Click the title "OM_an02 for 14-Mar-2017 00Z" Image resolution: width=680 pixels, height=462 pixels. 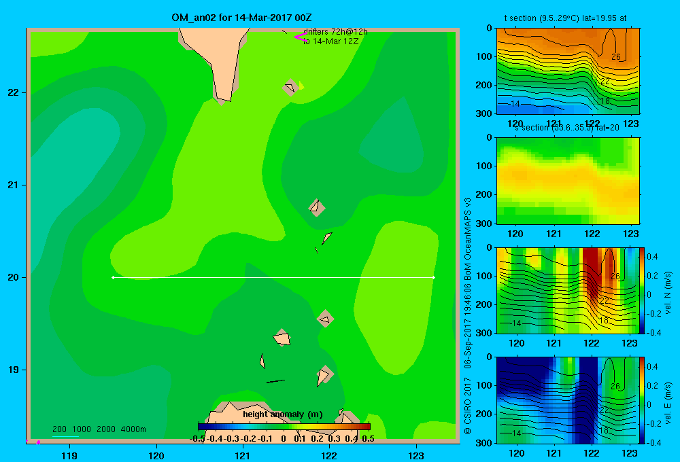pyautogui.click(x=241, y=18)
